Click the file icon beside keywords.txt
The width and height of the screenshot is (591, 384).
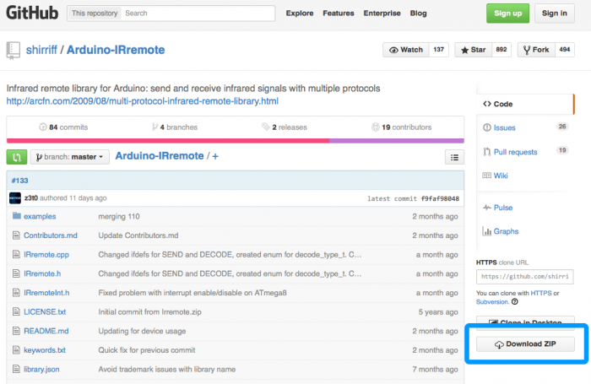pyautogui.click(x=16, y=350)
